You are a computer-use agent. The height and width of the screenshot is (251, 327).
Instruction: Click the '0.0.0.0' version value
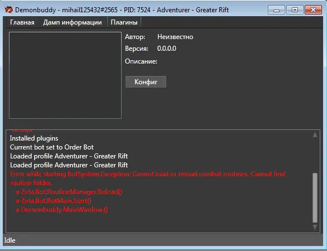[x=167, y=49]
